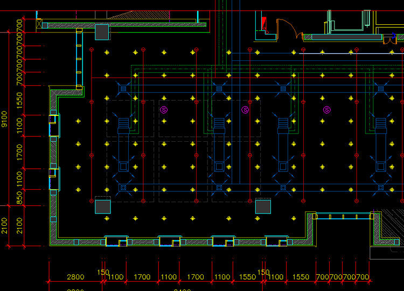Select the horizontal cyan window strip lower right
The width and height of the screenshot is (404, 291).
tap(343, 216)
